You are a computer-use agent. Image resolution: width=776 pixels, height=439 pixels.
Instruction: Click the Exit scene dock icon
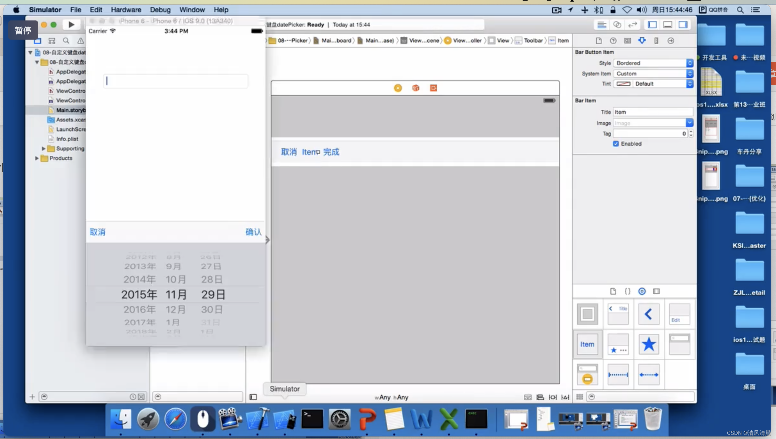point(433,88)
